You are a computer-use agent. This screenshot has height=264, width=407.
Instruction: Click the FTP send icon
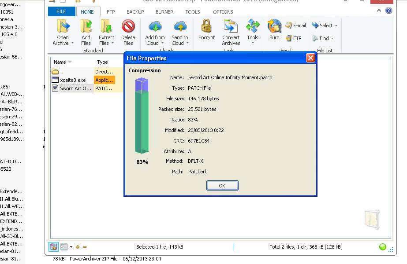[x=289, y=38]
